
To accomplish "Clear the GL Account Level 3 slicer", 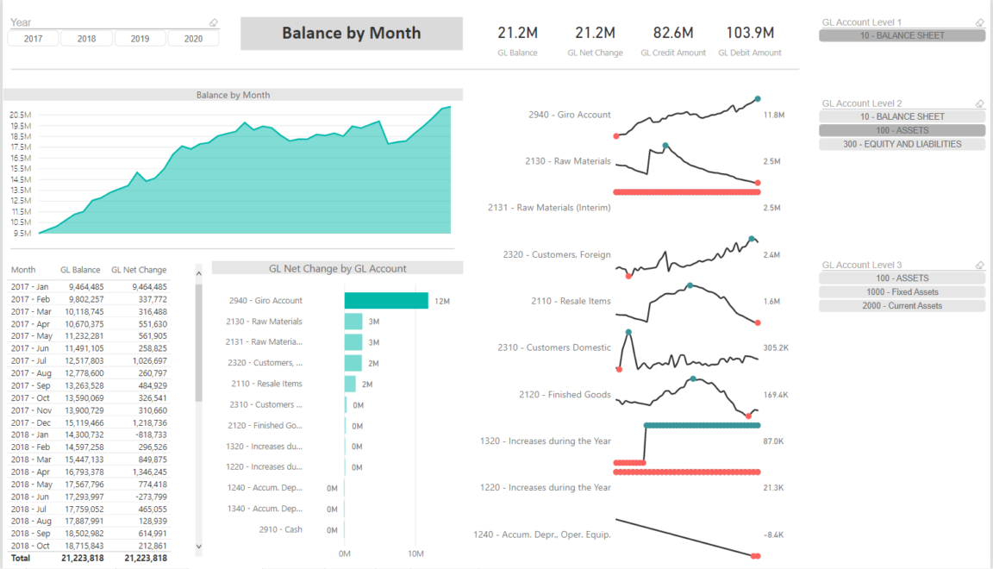I will click(979, 264).
